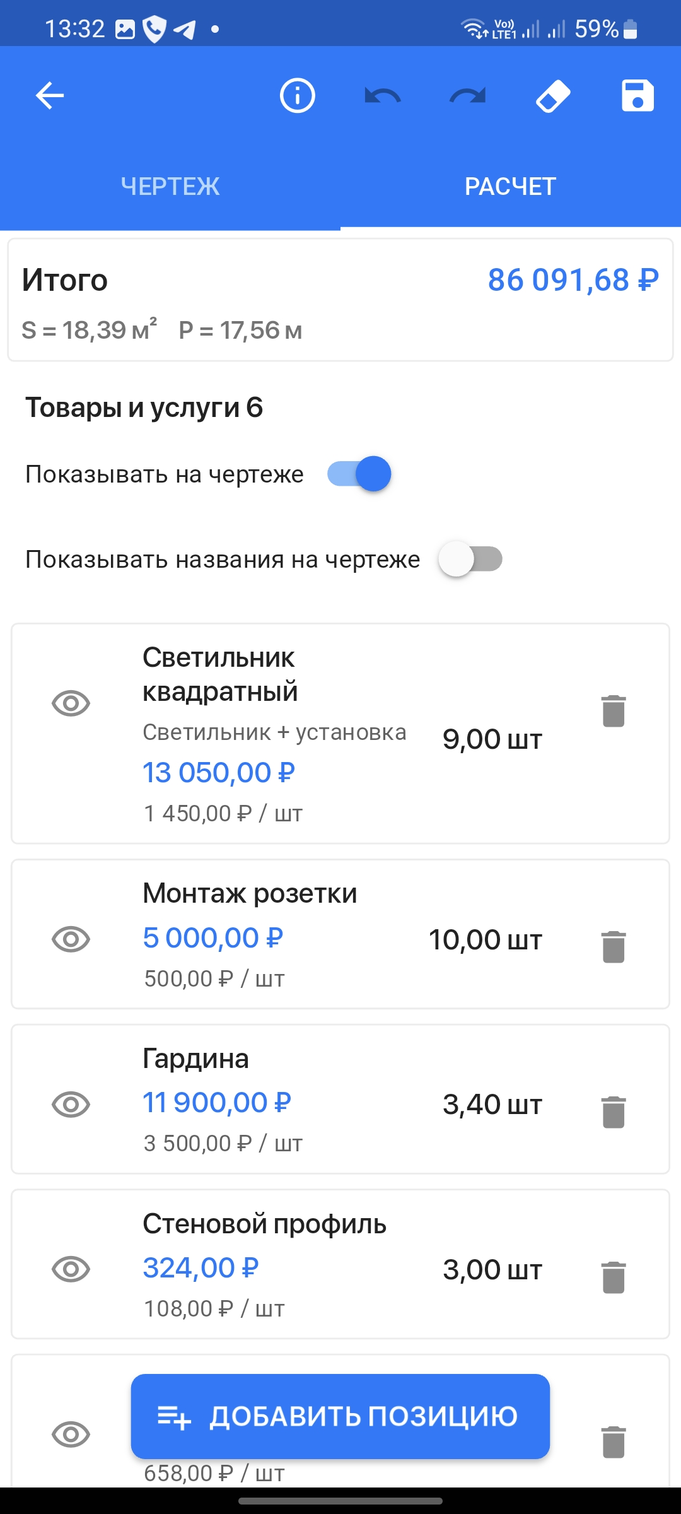
Task: Redo the last action
Action: coord(468,96)
